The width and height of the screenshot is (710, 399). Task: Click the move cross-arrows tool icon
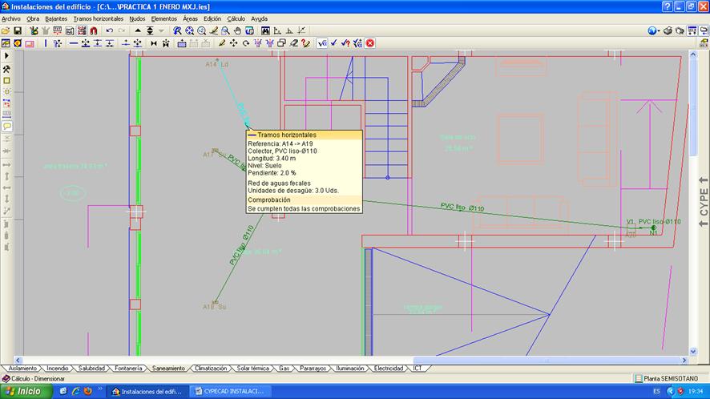pyautogui.click(x=233, y=43)
